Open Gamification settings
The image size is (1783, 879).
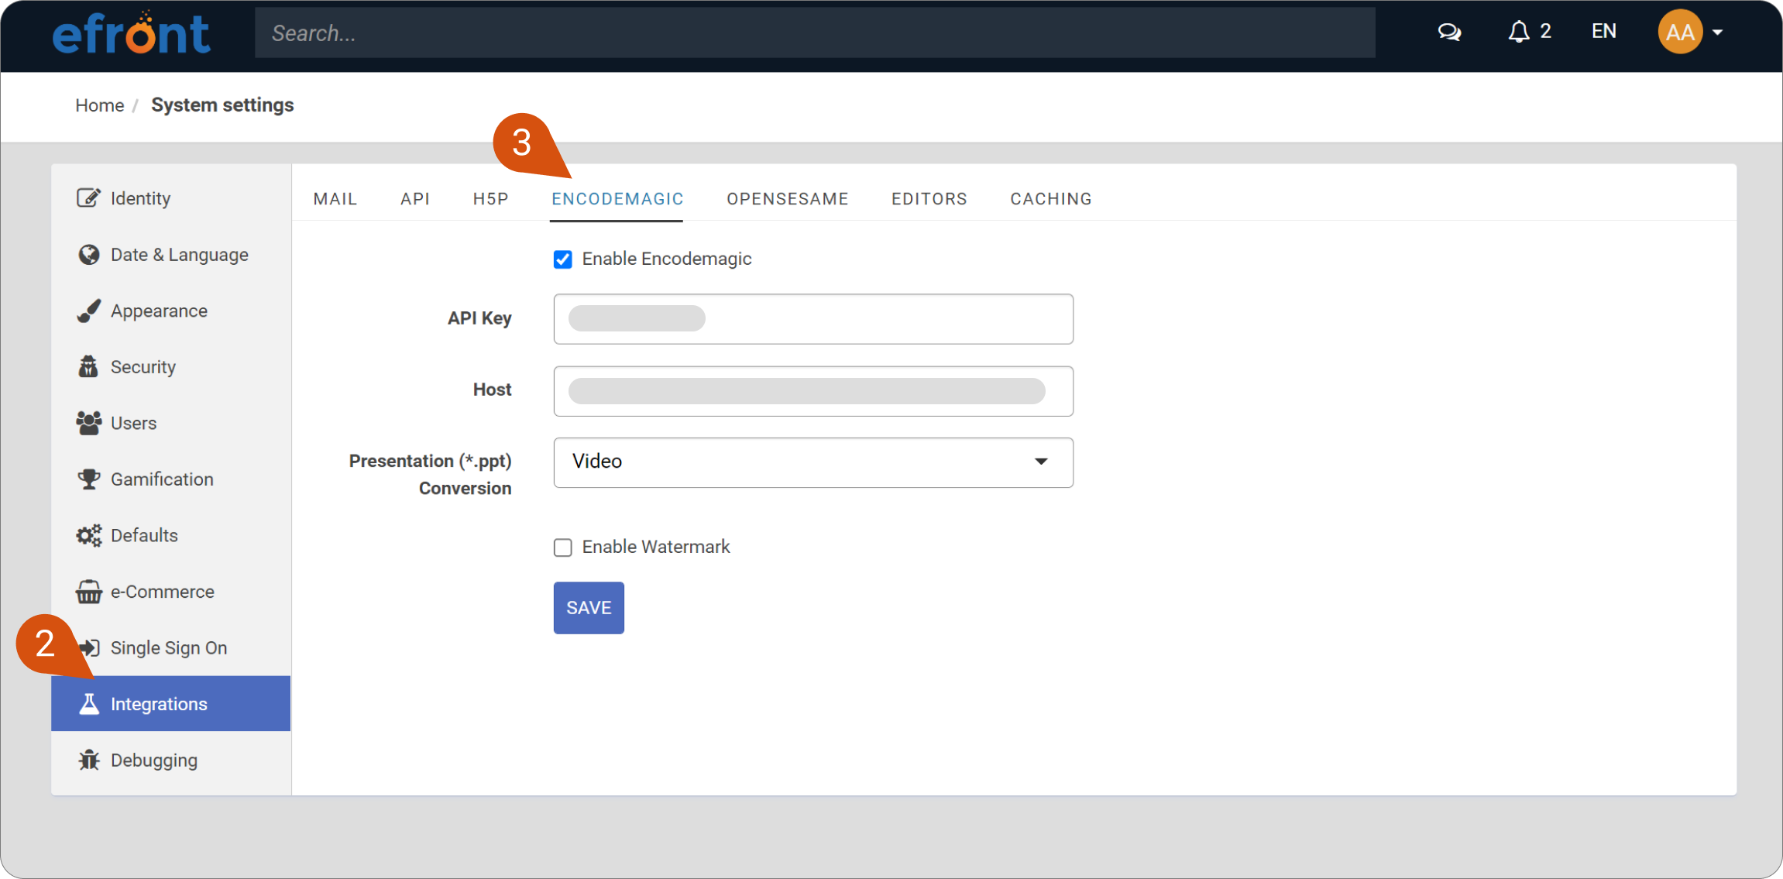(171, 479)
